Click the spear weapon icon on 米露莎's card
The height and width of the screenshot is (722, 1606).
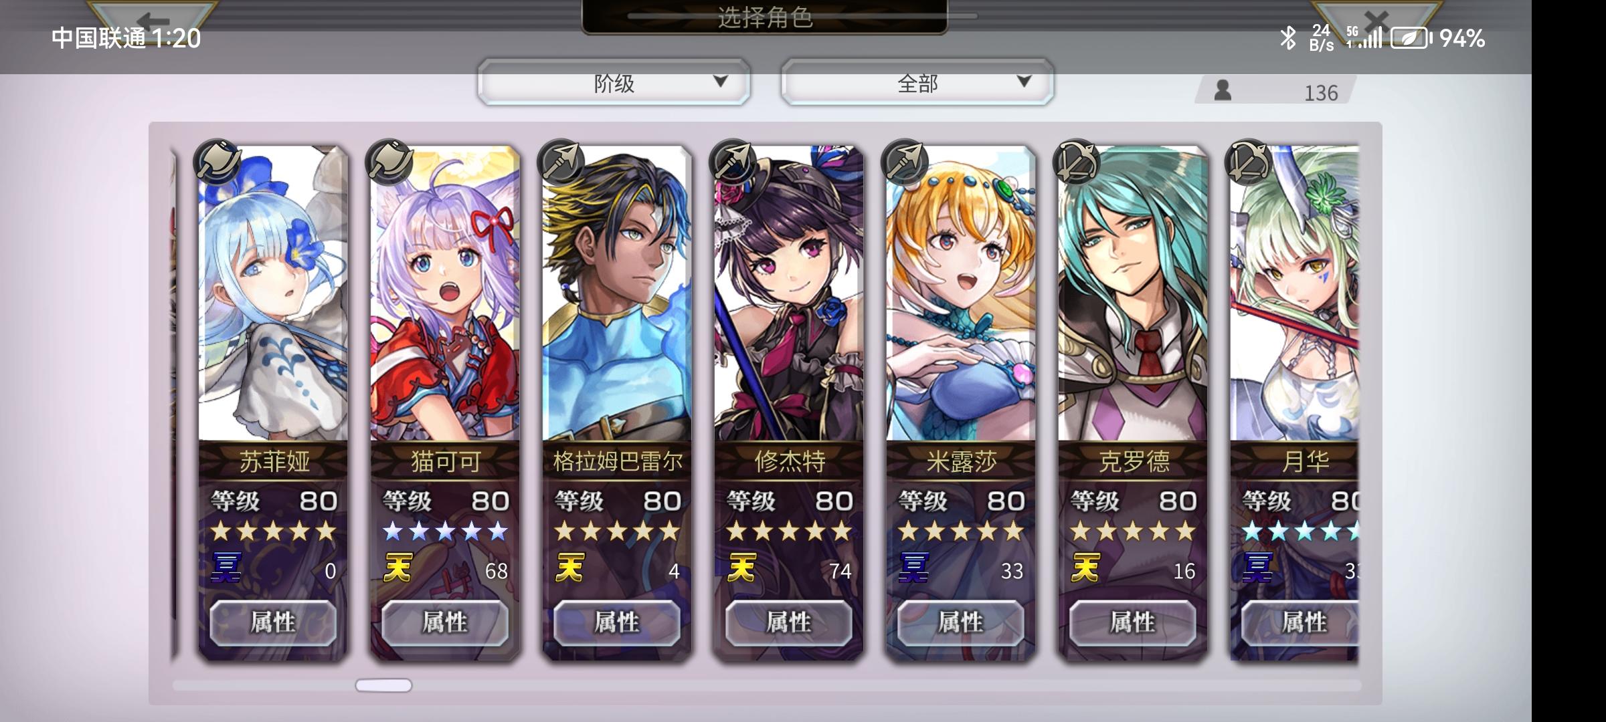[x=905, y=162]
